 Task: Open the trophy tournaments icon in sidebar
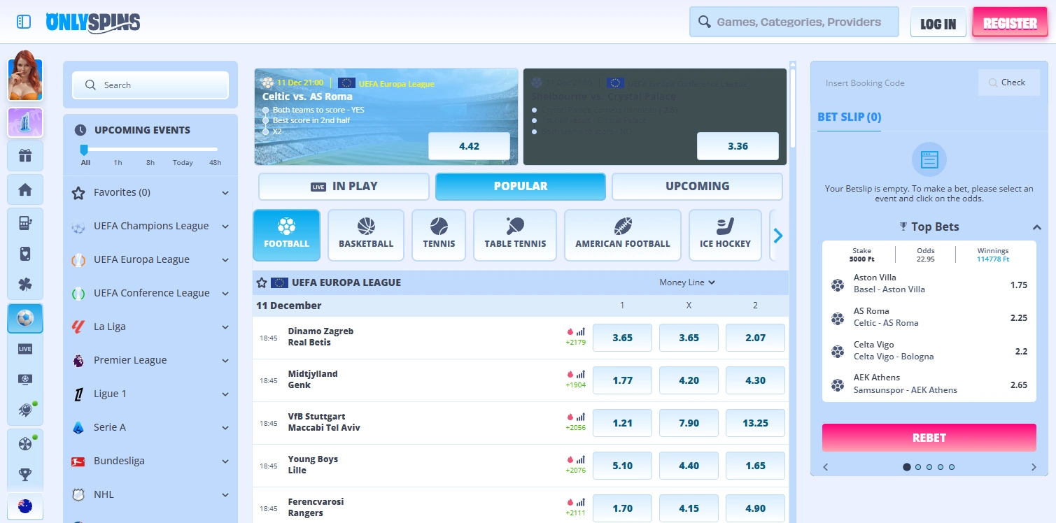(x=25, y=475)
